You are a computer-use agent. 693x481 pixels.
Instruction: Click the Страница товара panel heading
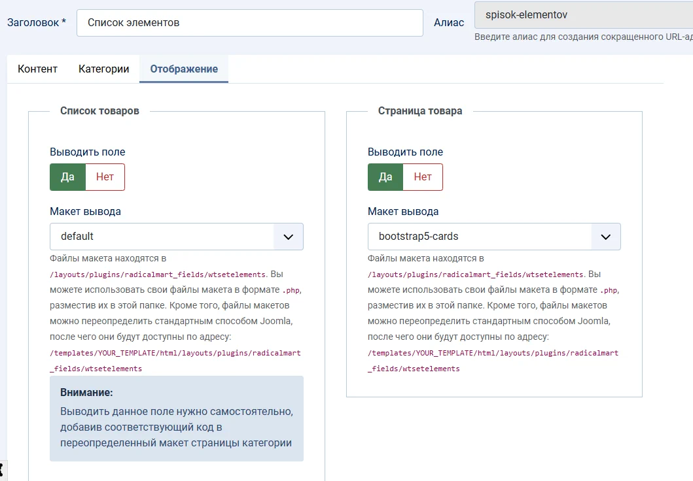[x=419, y=110]
